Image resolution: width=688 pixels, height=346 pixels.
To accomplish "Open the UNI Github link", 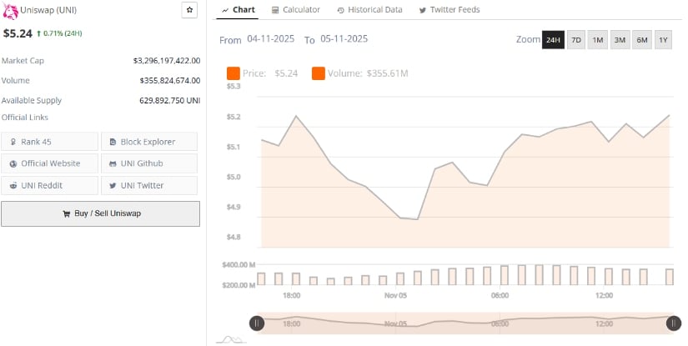I will [149, 163].
